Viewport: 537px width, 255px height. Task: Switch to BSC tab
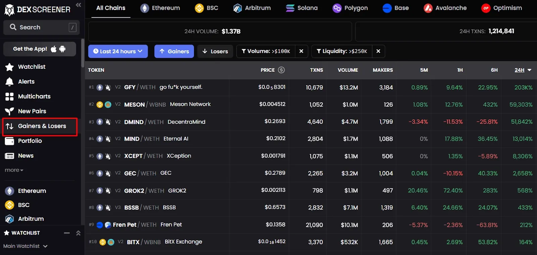206,8
